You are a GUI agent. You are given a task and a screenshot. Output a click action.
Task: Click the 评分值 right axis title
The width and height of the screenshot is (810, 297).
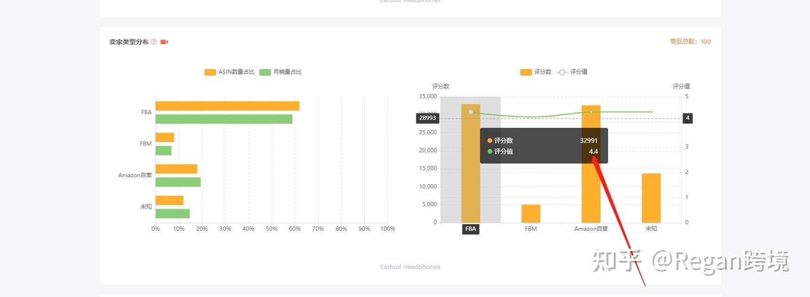(681, 86)
